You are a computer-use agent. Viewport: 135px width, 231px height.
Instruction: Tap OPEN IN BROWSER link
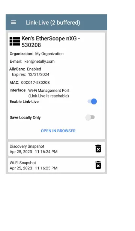58,131
